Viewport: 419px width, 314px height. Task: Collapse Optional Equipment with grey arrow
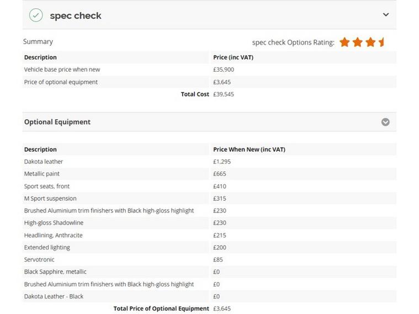coord(385,122)
